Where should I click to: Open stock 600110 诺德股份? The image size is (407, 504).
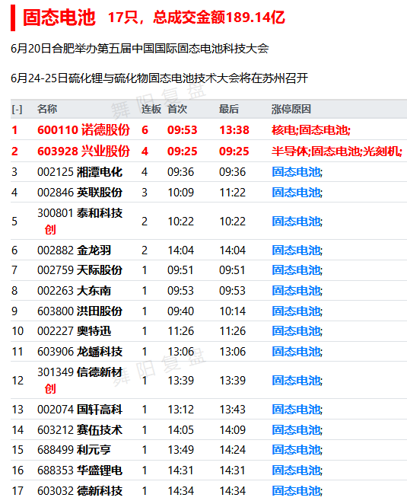tap(84, 130)
